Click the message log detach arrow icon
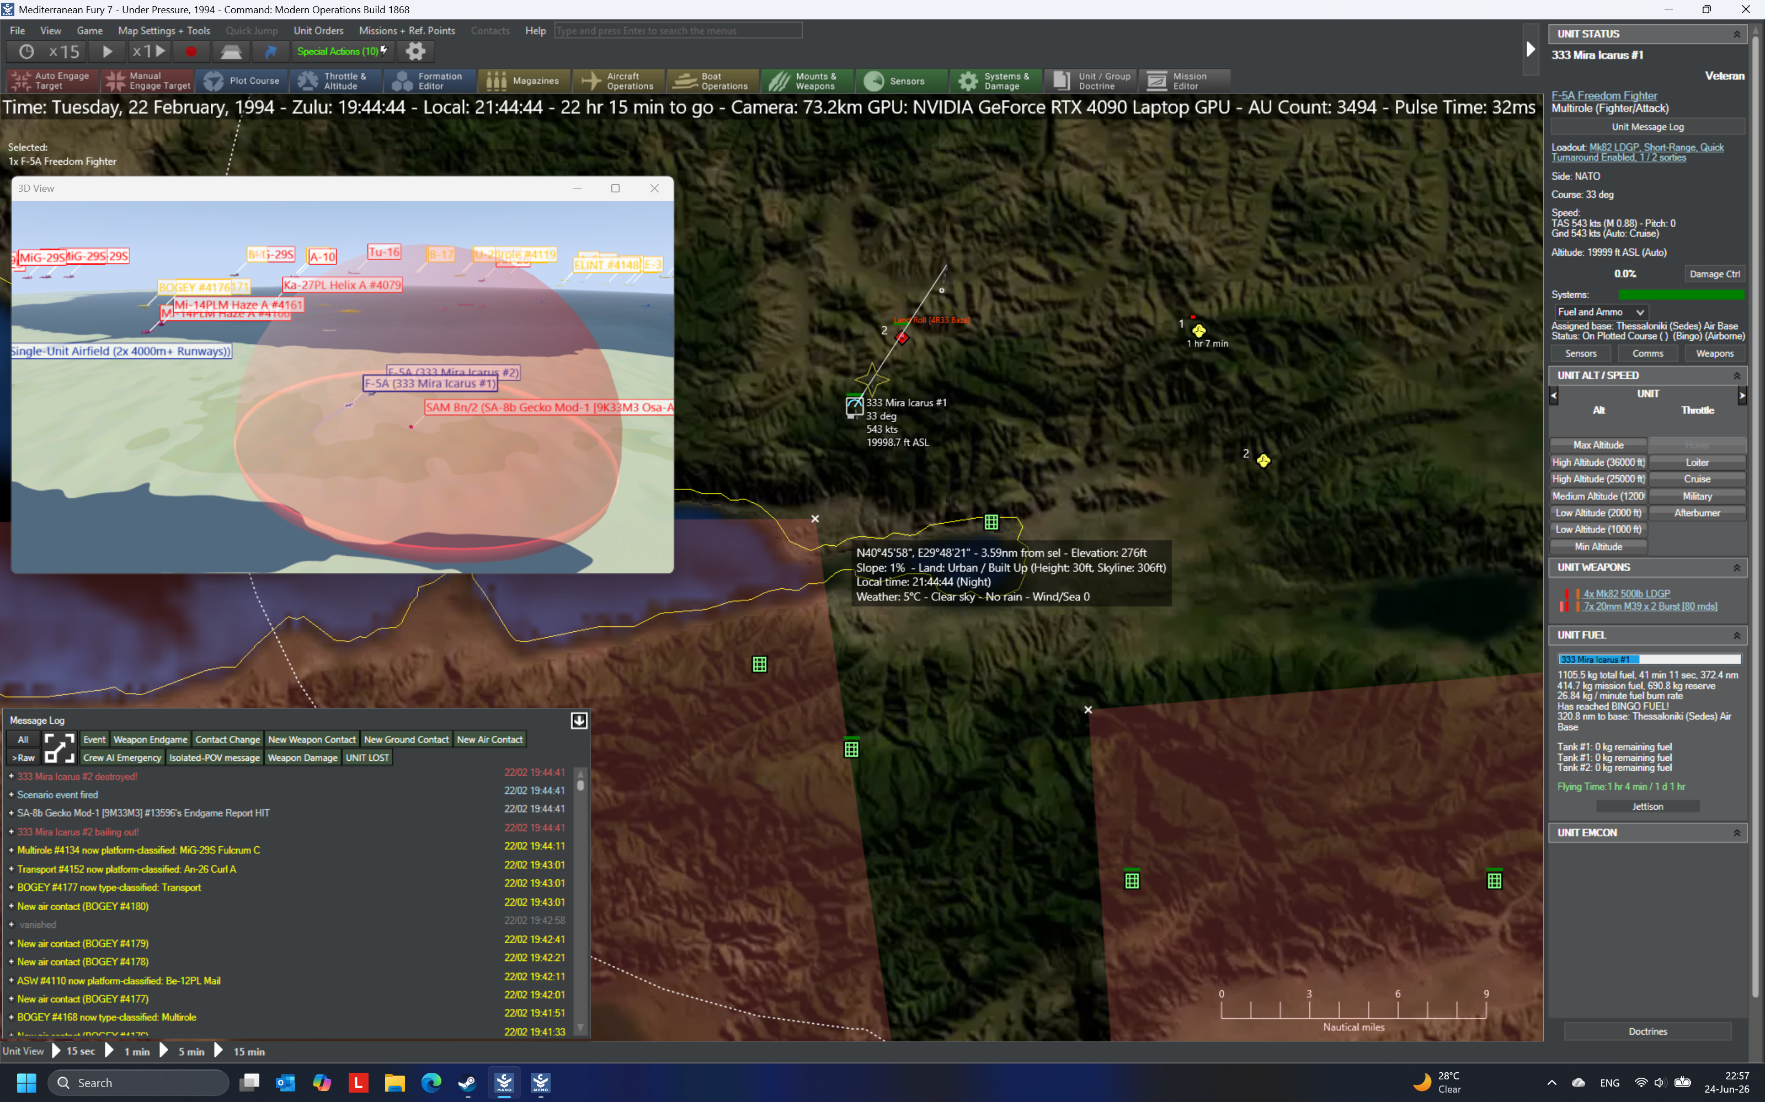Screen dimensions: 1765x1102 point(579,721)
